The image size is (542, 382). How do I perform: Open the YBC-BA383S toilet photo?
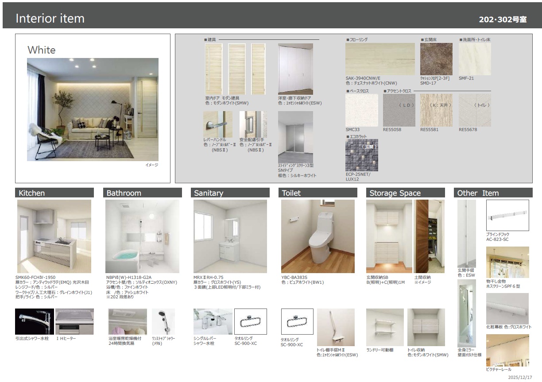pos(318,236)
